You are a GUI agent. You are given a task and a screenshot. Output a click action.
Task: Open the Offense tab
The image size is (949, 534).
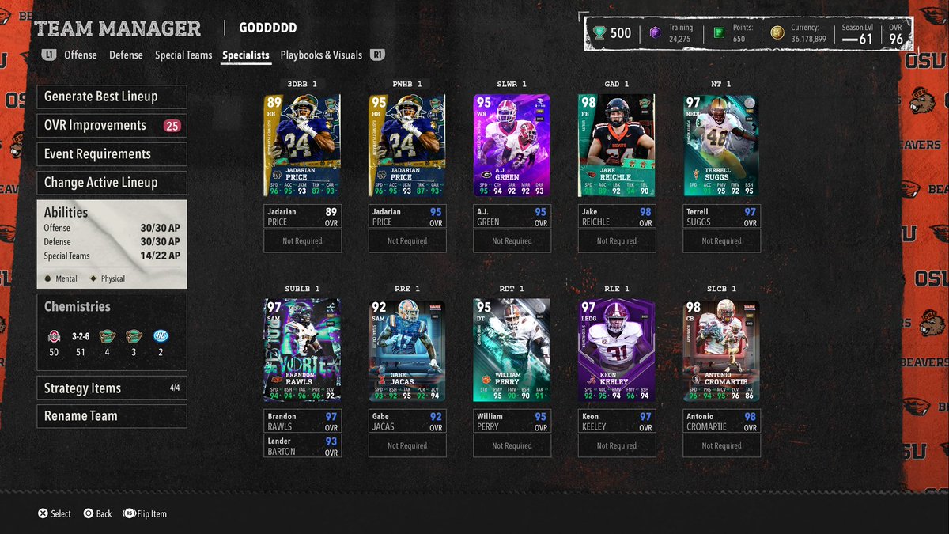click(x=81, y=55)
